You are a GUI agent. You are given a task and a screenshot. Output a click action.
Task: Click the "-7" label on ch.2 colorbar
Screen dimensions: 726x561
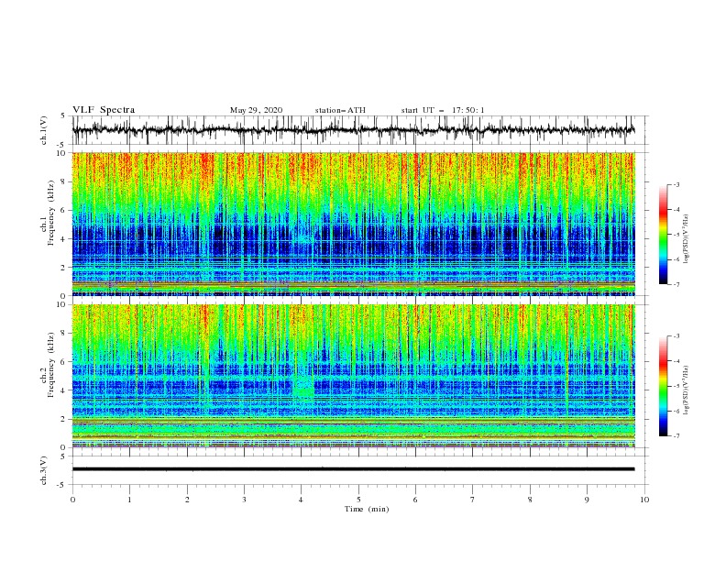pyautogui.click(x=676, y=436)
